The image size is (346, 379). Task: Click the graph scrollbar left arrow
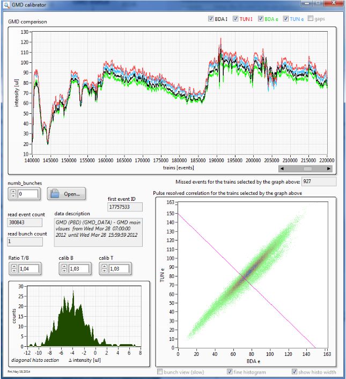282,169
